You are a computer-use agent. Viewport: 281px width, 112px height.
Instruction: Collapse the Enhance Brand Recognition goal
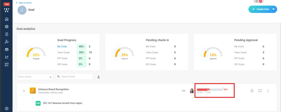24,91
